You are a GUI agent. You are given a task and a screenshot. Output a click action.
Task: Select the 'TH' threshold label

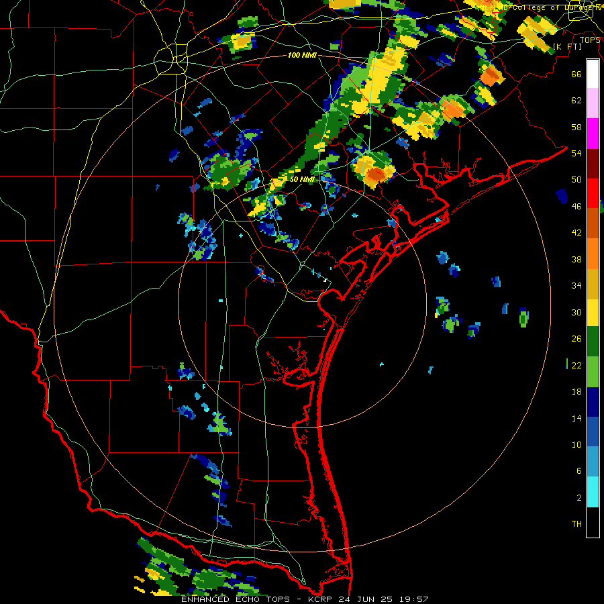coord(576,524)
